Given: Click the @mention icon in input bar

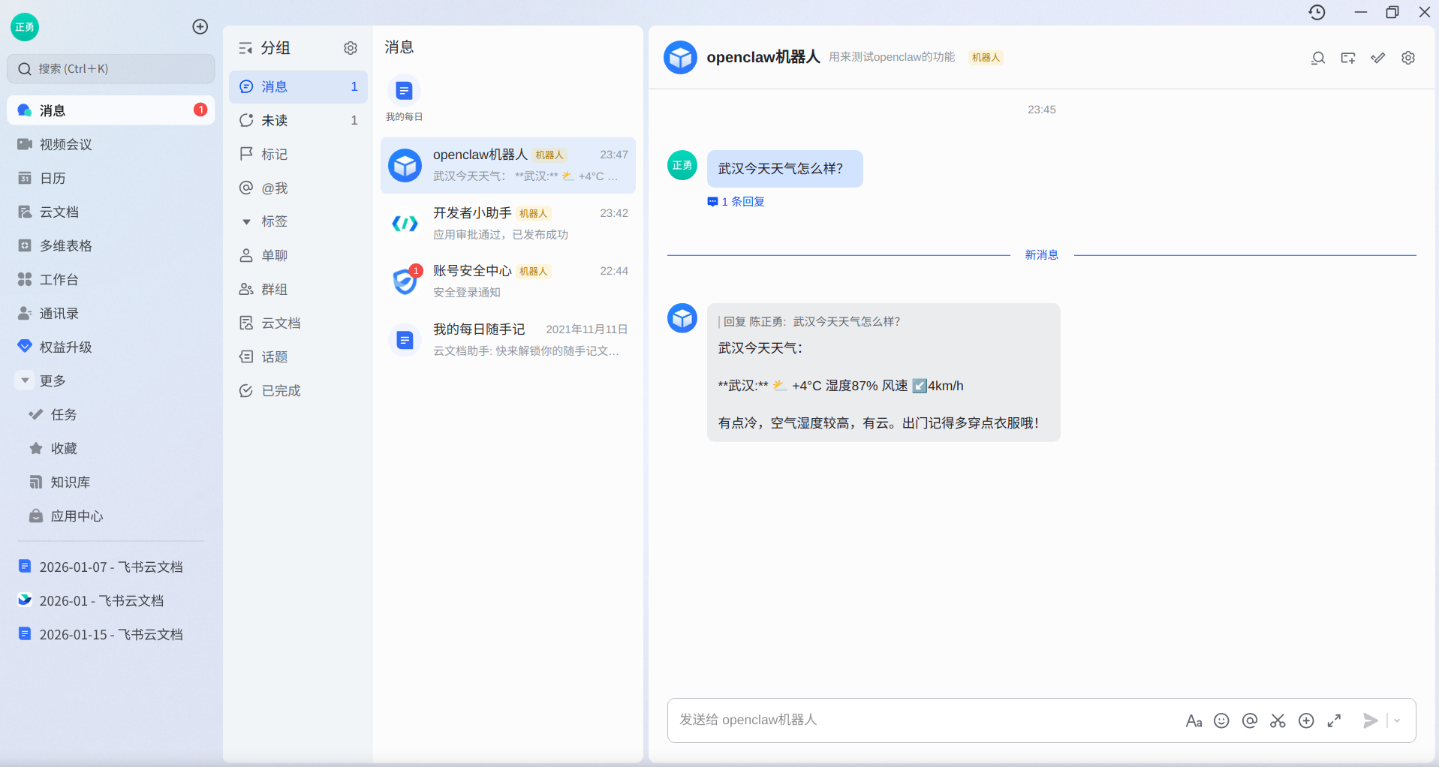Looking at the screenshot, I should [x=1250, y=720].
